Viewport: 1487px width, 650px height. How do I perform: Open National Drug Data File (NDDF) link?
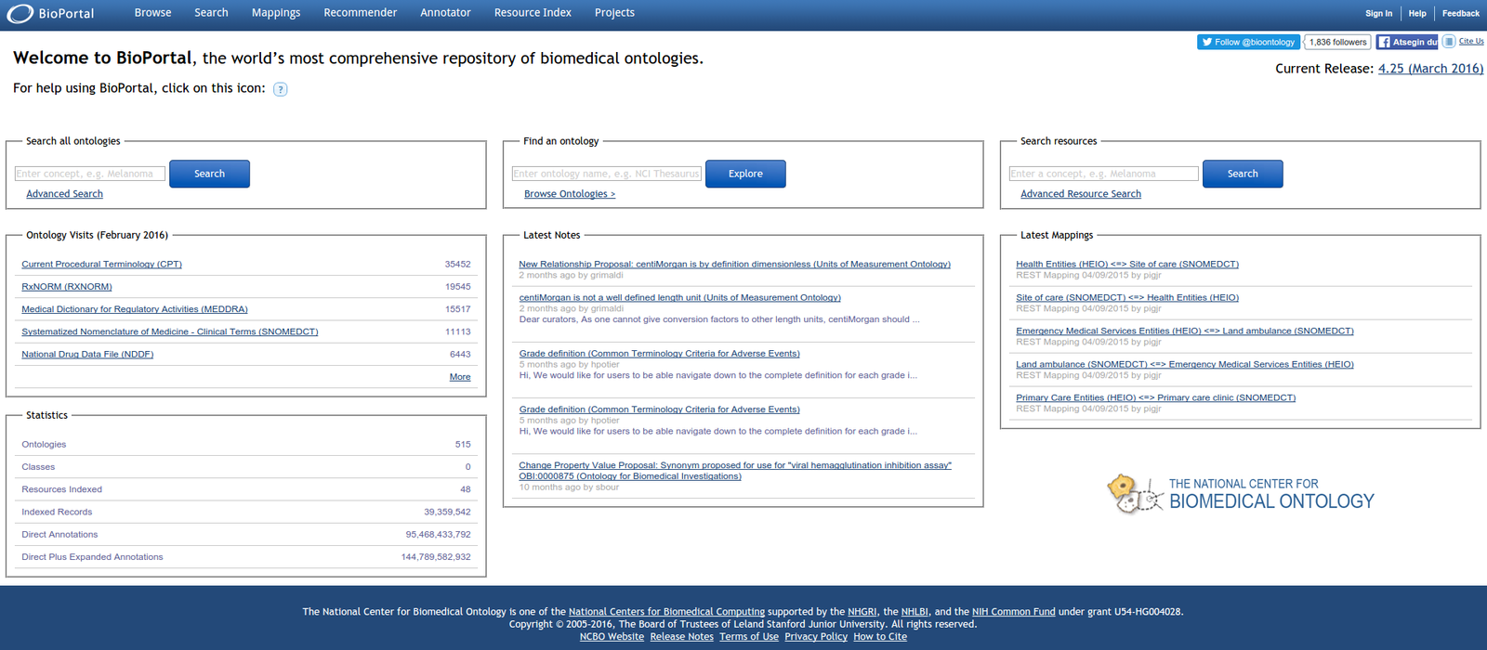(87, 354)
